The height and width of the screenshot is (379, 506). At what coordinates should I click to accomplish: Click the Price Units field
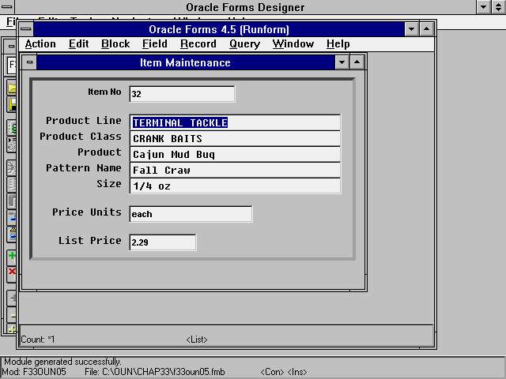191,214
